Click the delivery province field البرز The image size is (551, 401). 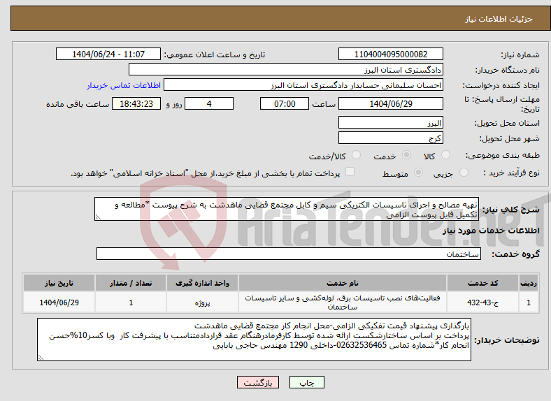tap(390, 122)
